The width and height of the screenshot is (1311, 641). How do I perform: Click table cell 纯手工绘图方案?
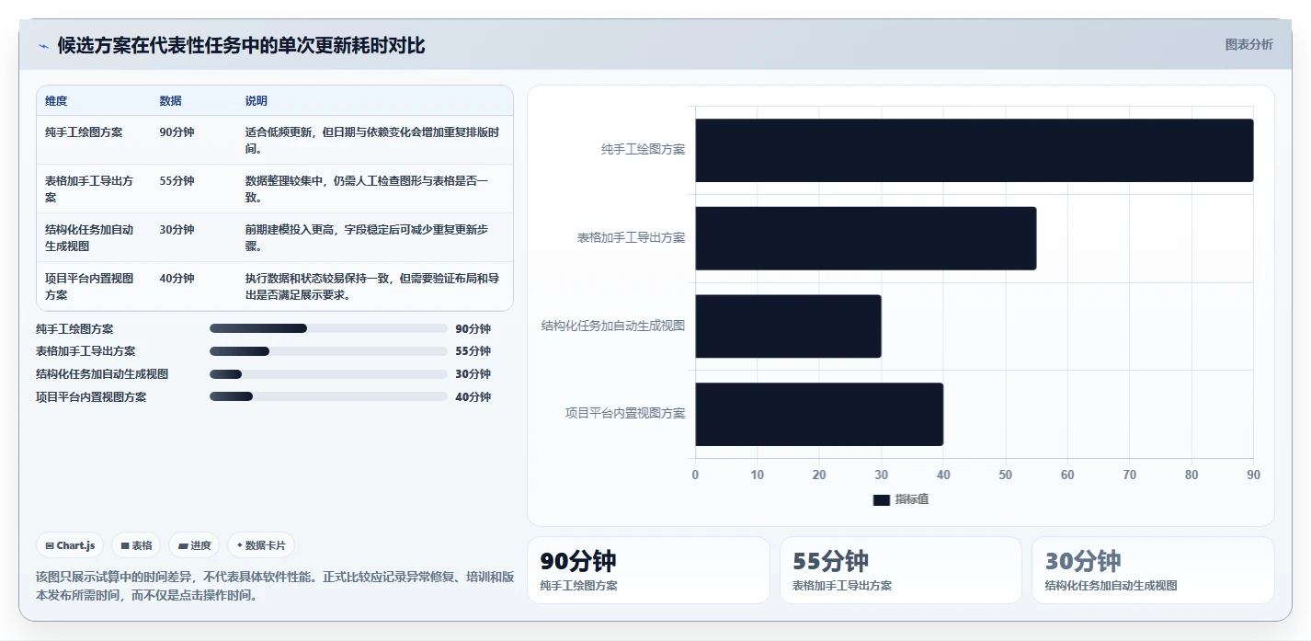coord(84,132)
